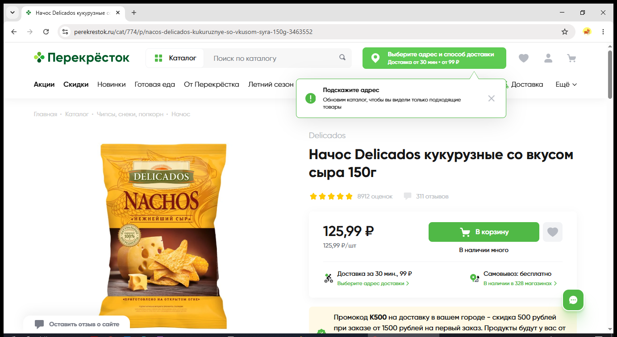
Task: Add product with В корзину button
Action: coord(484,232)
